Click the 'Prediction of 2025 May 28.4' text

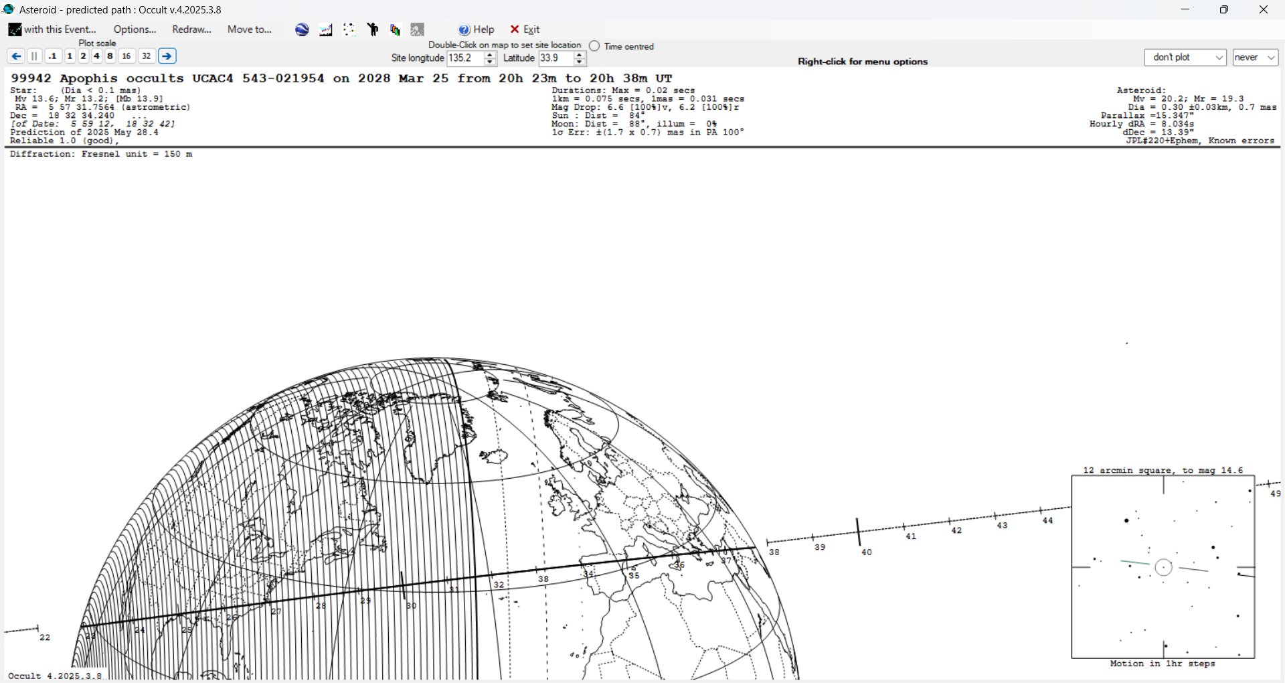[x=84, y=133]
